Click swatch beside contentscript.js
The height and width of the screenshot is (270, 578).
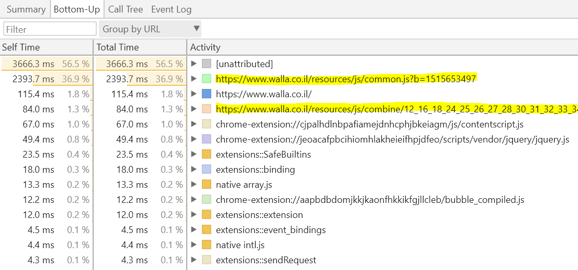[207, 124]
